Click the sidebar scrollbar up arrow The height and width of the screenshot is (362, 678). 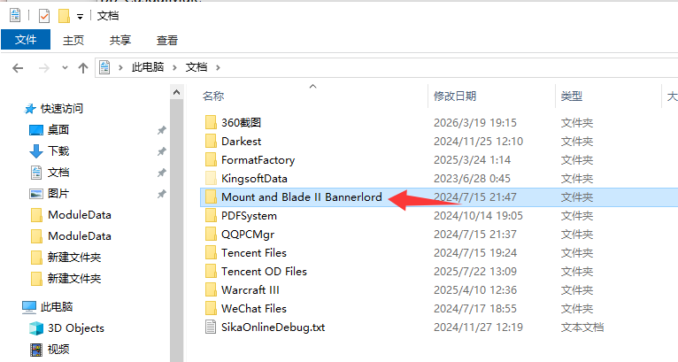[x=176, y=92]
